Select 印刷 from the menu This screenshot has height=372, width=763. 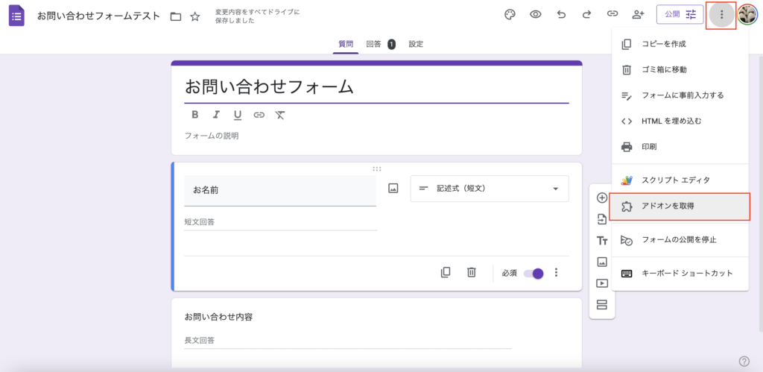(680, 146)
